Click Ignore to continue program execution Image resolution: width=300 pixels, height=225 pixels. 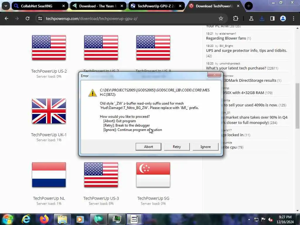coord(205,147)
